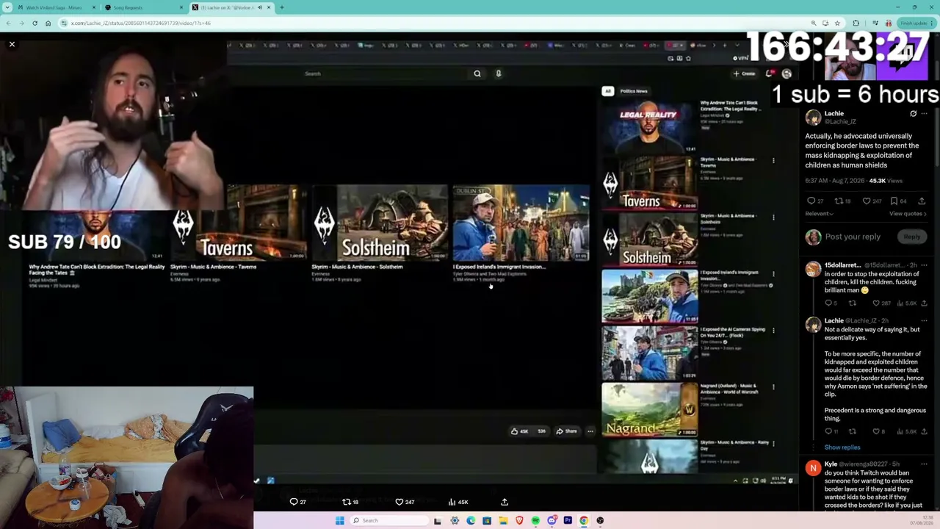
Task: Close the X media viewer with the X icon
Action: click(12, 45)
